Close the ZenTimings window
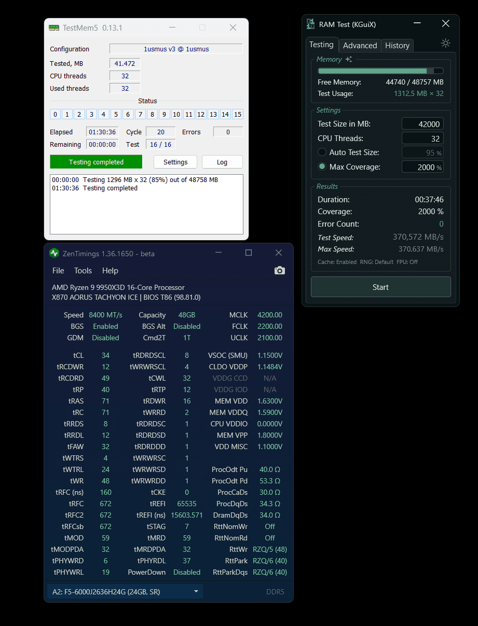Screen dimensions: 478x626 click(x=279, y=253)
